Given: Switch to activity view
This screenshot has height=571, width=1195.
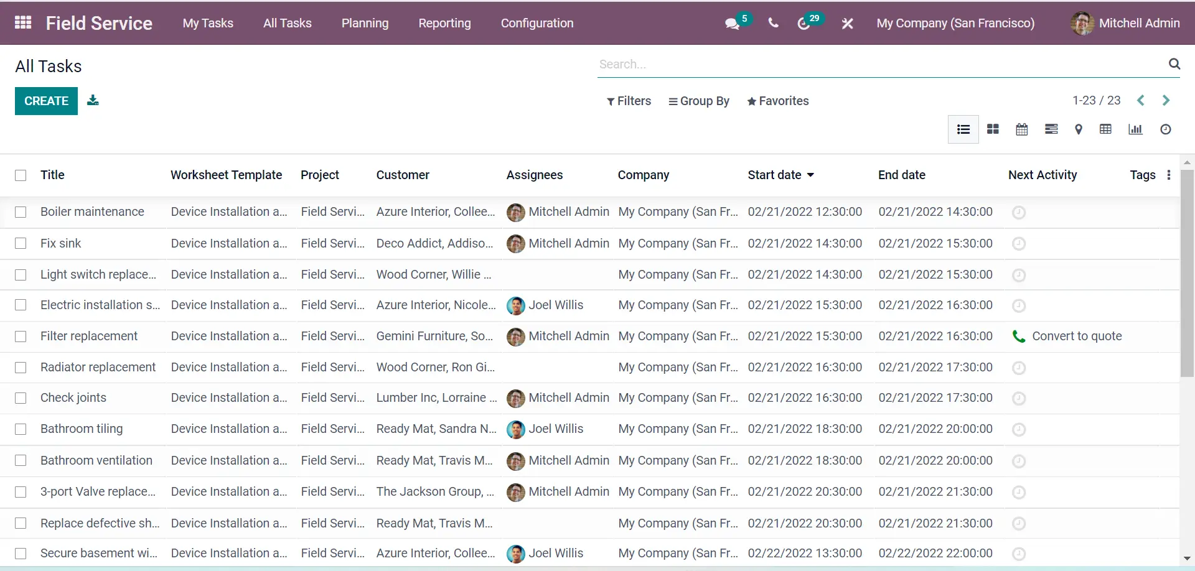Looking at the screenshot, I should [1166, 129].
